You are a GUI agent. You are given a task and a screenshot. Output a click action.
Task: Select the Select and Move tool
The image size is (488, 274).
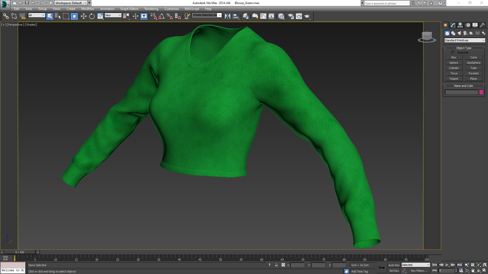[84, 16]
